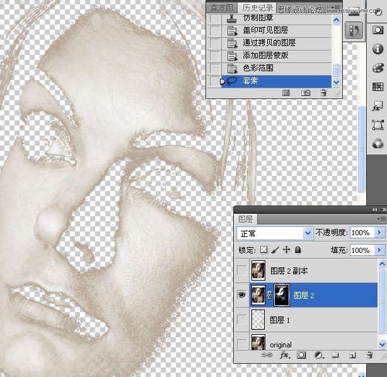Show the original layer

click(x=241, y=343)
